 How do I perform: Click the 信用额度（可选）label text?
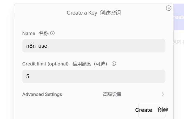click(x=90, y=64)
